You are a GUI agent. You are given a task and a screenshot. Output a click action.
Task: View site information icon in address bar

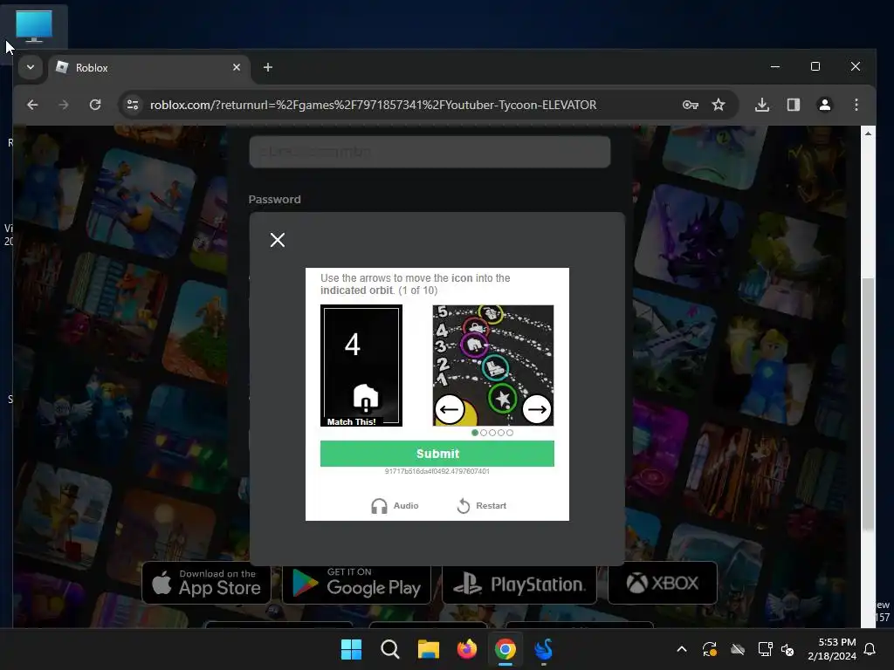pos(133,105)
